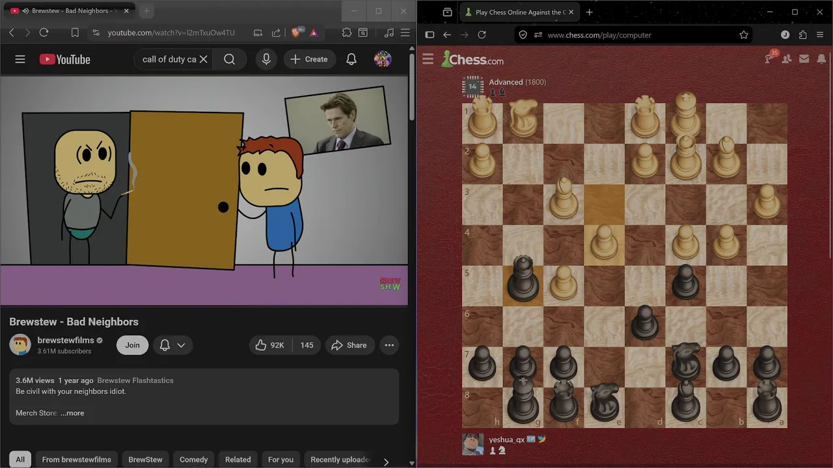The image size is (833, 468).
Task: Open the Brewstew Flashtastics link
Action: pos(135,380)
